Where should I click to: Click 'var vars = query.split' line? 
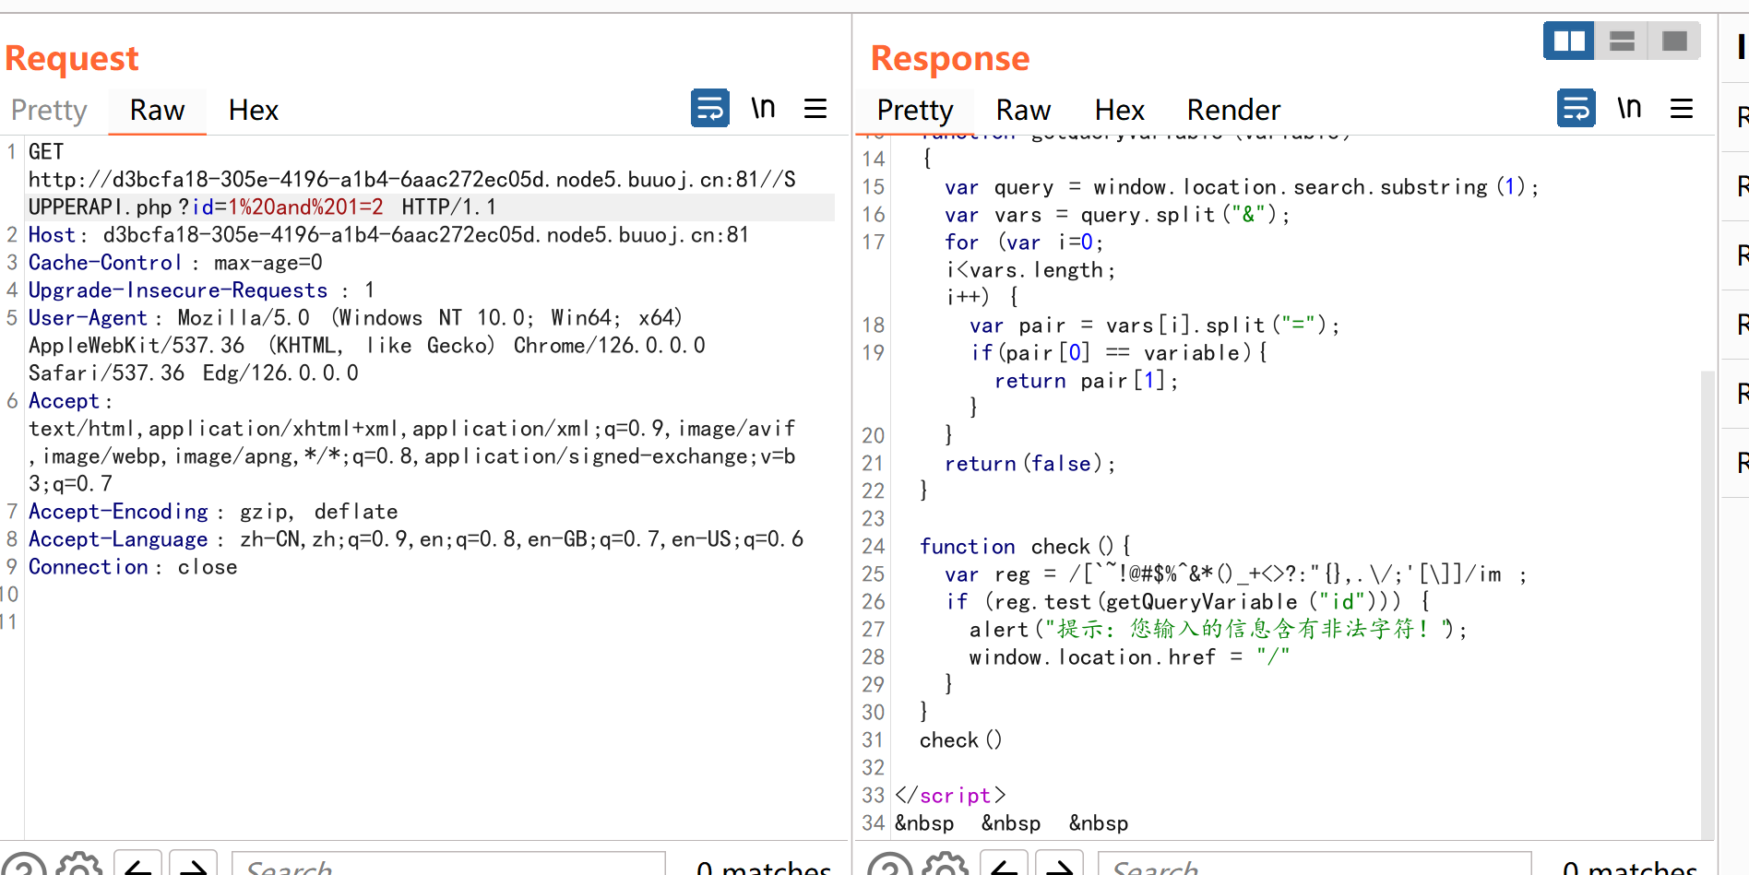pos(1116,215)
